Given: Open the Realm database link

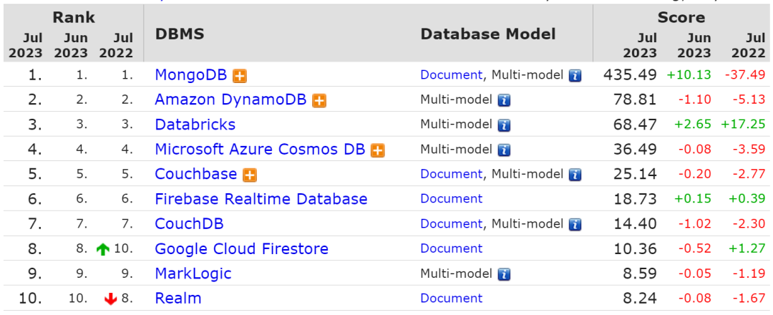Looking at the screenshot, I should point(178,299).
